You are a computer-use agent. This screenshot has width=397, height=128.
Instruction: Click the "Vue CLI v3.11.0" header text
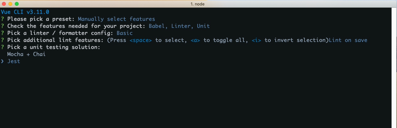(25, 12)
